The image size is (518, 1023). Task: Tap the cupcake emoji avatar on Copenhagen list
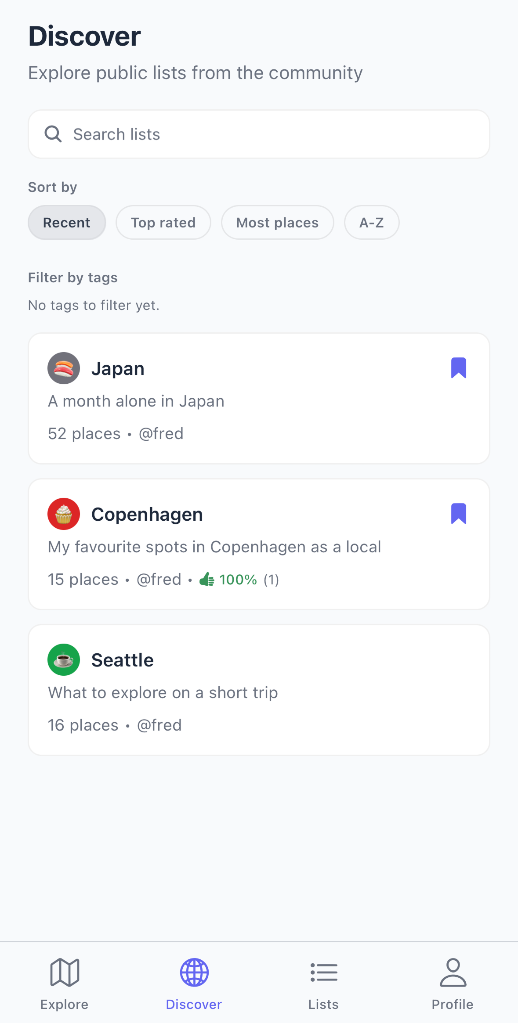click(x=63, y=514)
